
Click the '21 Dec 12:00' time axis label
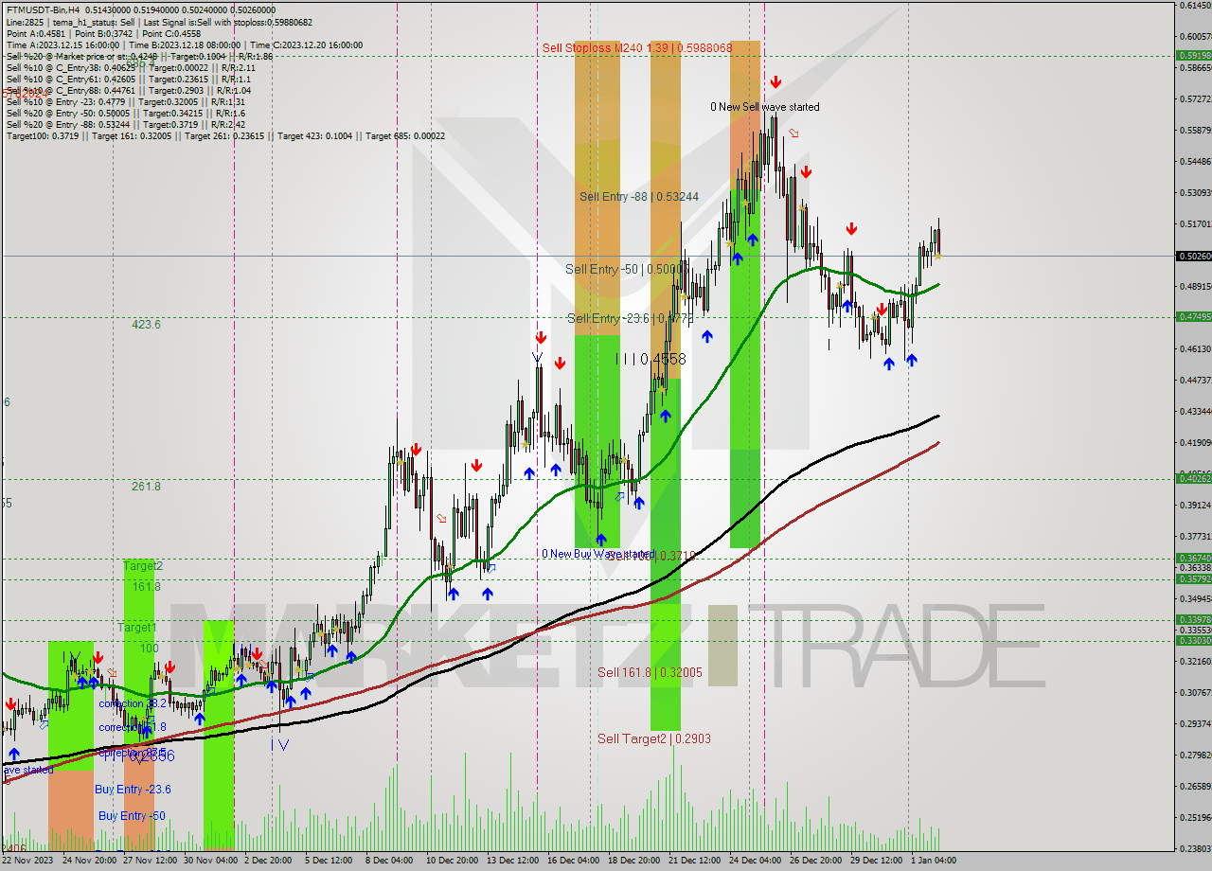coord(694,860)
